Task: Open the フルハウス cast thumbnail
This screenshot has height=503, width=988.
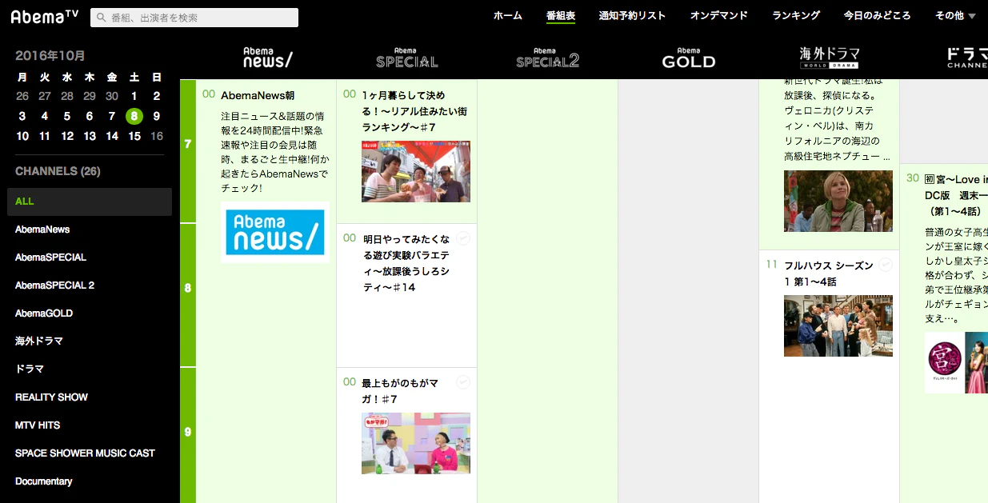Action: [x=838, y=325]
